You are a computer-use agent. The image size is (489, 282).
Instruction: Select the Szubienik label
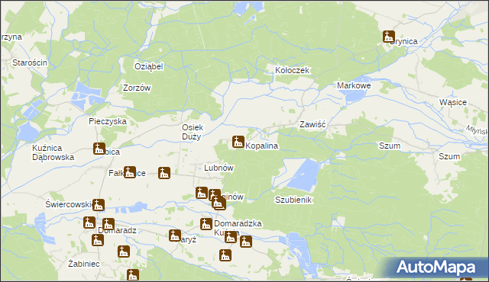tap(293, 200)
